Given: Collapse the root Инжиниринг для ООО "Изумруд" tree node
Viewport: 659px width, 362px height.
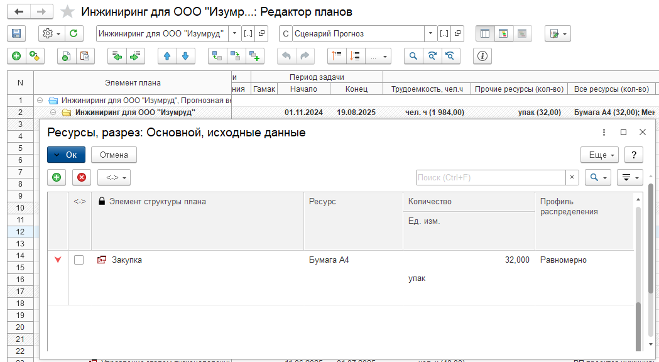Looking at the screenshot, I should click(40, 101).
